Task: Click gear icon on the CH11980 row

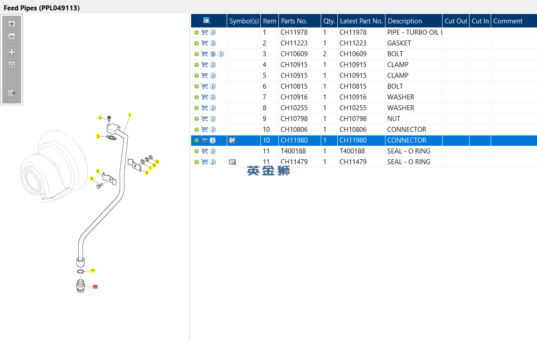Action: click(197, 140)
